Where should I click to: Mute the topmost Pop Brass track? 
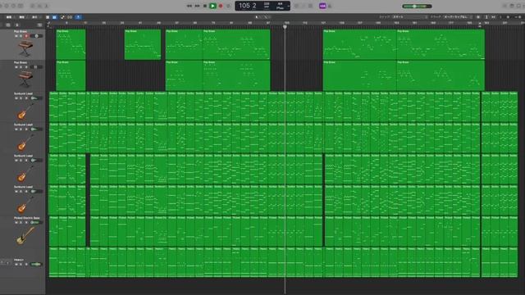[x=16, y=36]
